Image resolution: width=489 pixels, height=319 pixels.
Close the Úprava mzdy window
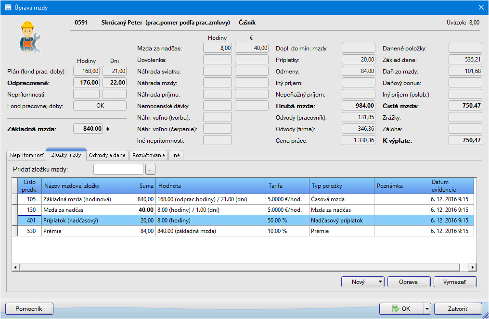pos(481,8)
